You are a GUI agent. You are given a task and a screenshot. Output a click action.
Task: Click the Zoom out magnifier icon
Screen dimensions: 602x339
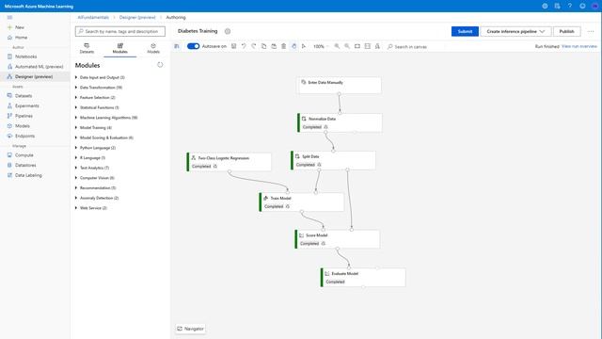click(x=347, y=46)
